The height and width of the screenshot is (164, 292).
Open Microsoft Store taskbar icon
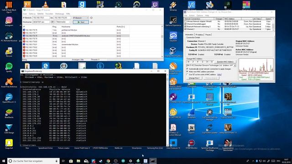71,161
